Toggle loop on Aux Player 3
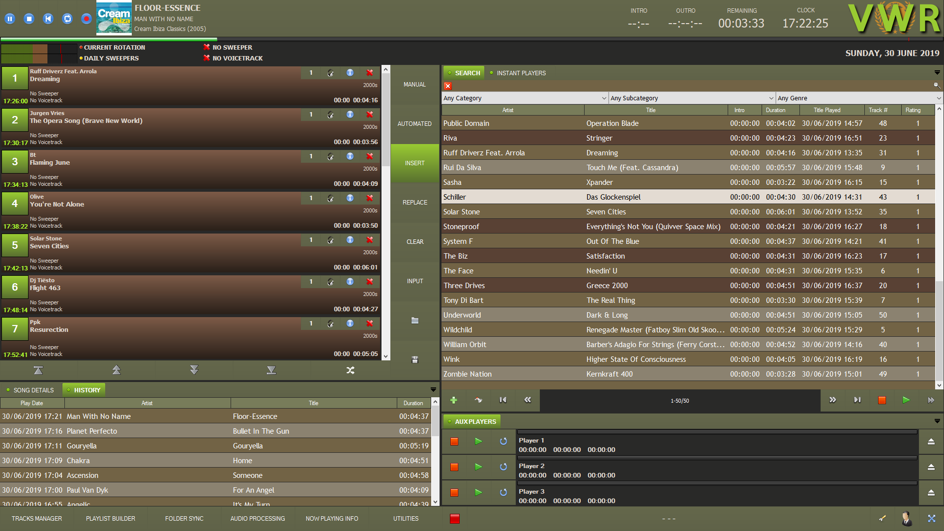 (x=503, y=493)
